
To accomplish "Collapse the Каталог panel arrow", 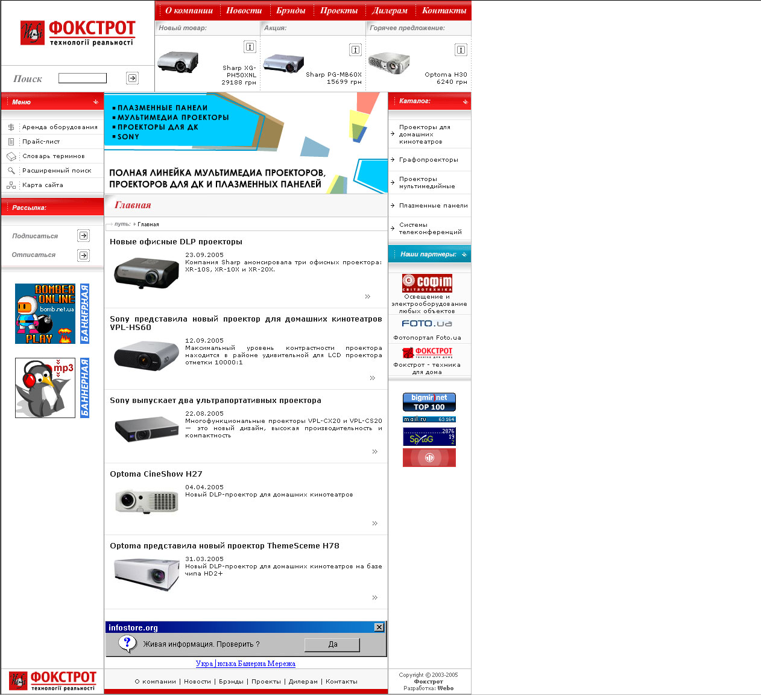I will point(465,101).
